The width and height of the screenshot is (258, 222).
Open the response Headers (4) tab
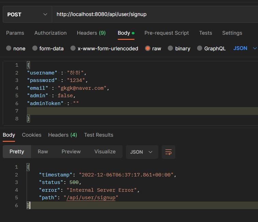[63, 135]
